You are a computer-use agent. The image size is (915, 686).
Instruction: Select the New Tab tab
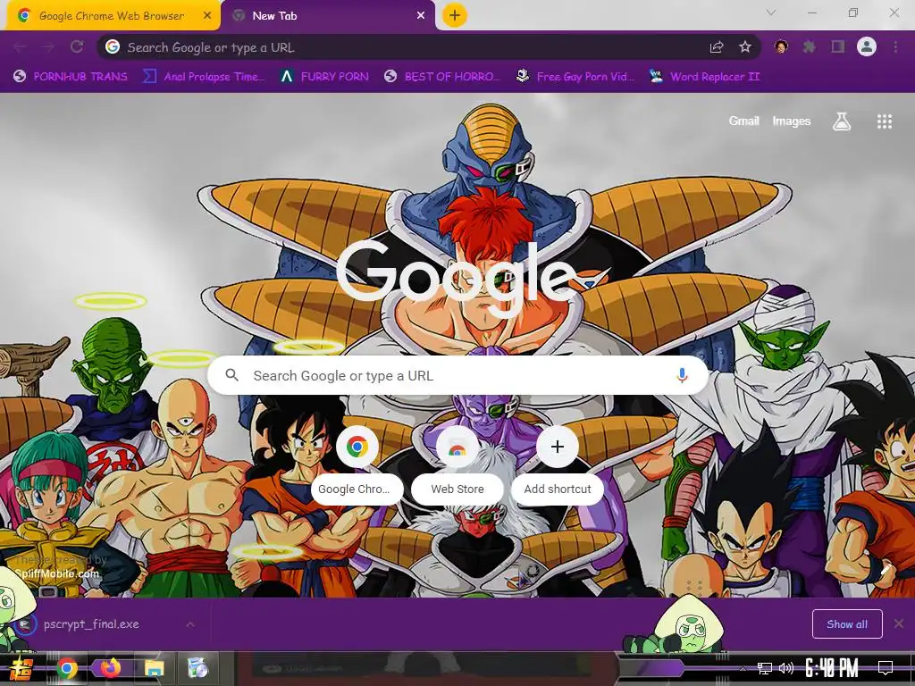click(329, 16)
